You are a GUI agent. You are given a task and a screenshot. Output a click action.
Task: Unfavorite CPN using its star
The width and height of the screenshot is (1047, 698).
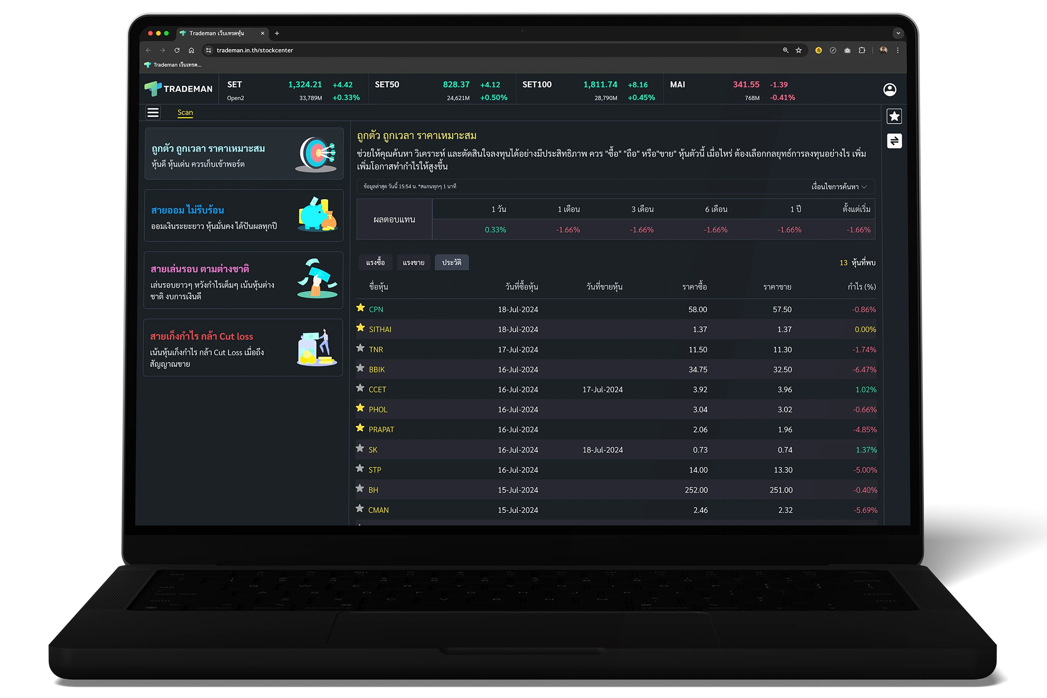coord(360,308)
